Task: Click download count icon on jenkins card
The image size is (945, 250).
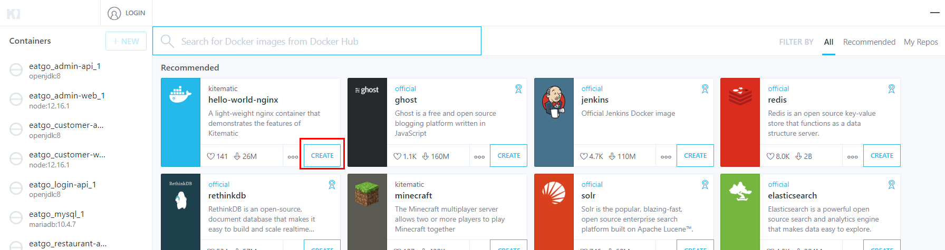Action: tap(612, 156)
